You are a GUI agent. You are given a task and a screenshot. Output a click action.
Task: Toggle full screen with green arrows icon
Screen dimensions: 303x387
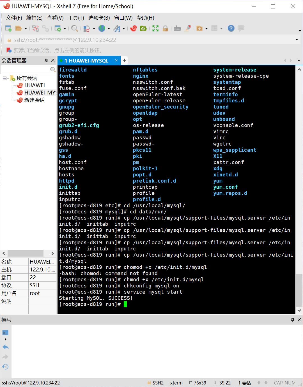pos(155,28)
